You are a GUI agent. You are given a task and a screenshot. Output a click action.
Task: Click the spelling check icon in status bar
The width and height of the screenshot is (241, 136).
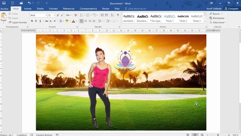tap(32, 135)
